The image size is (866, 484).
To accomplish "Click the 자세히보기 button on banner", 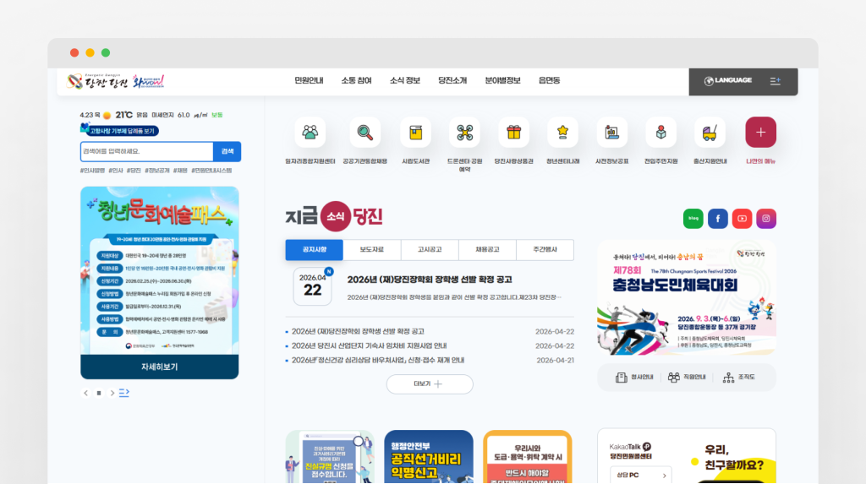I will [159, 367].
